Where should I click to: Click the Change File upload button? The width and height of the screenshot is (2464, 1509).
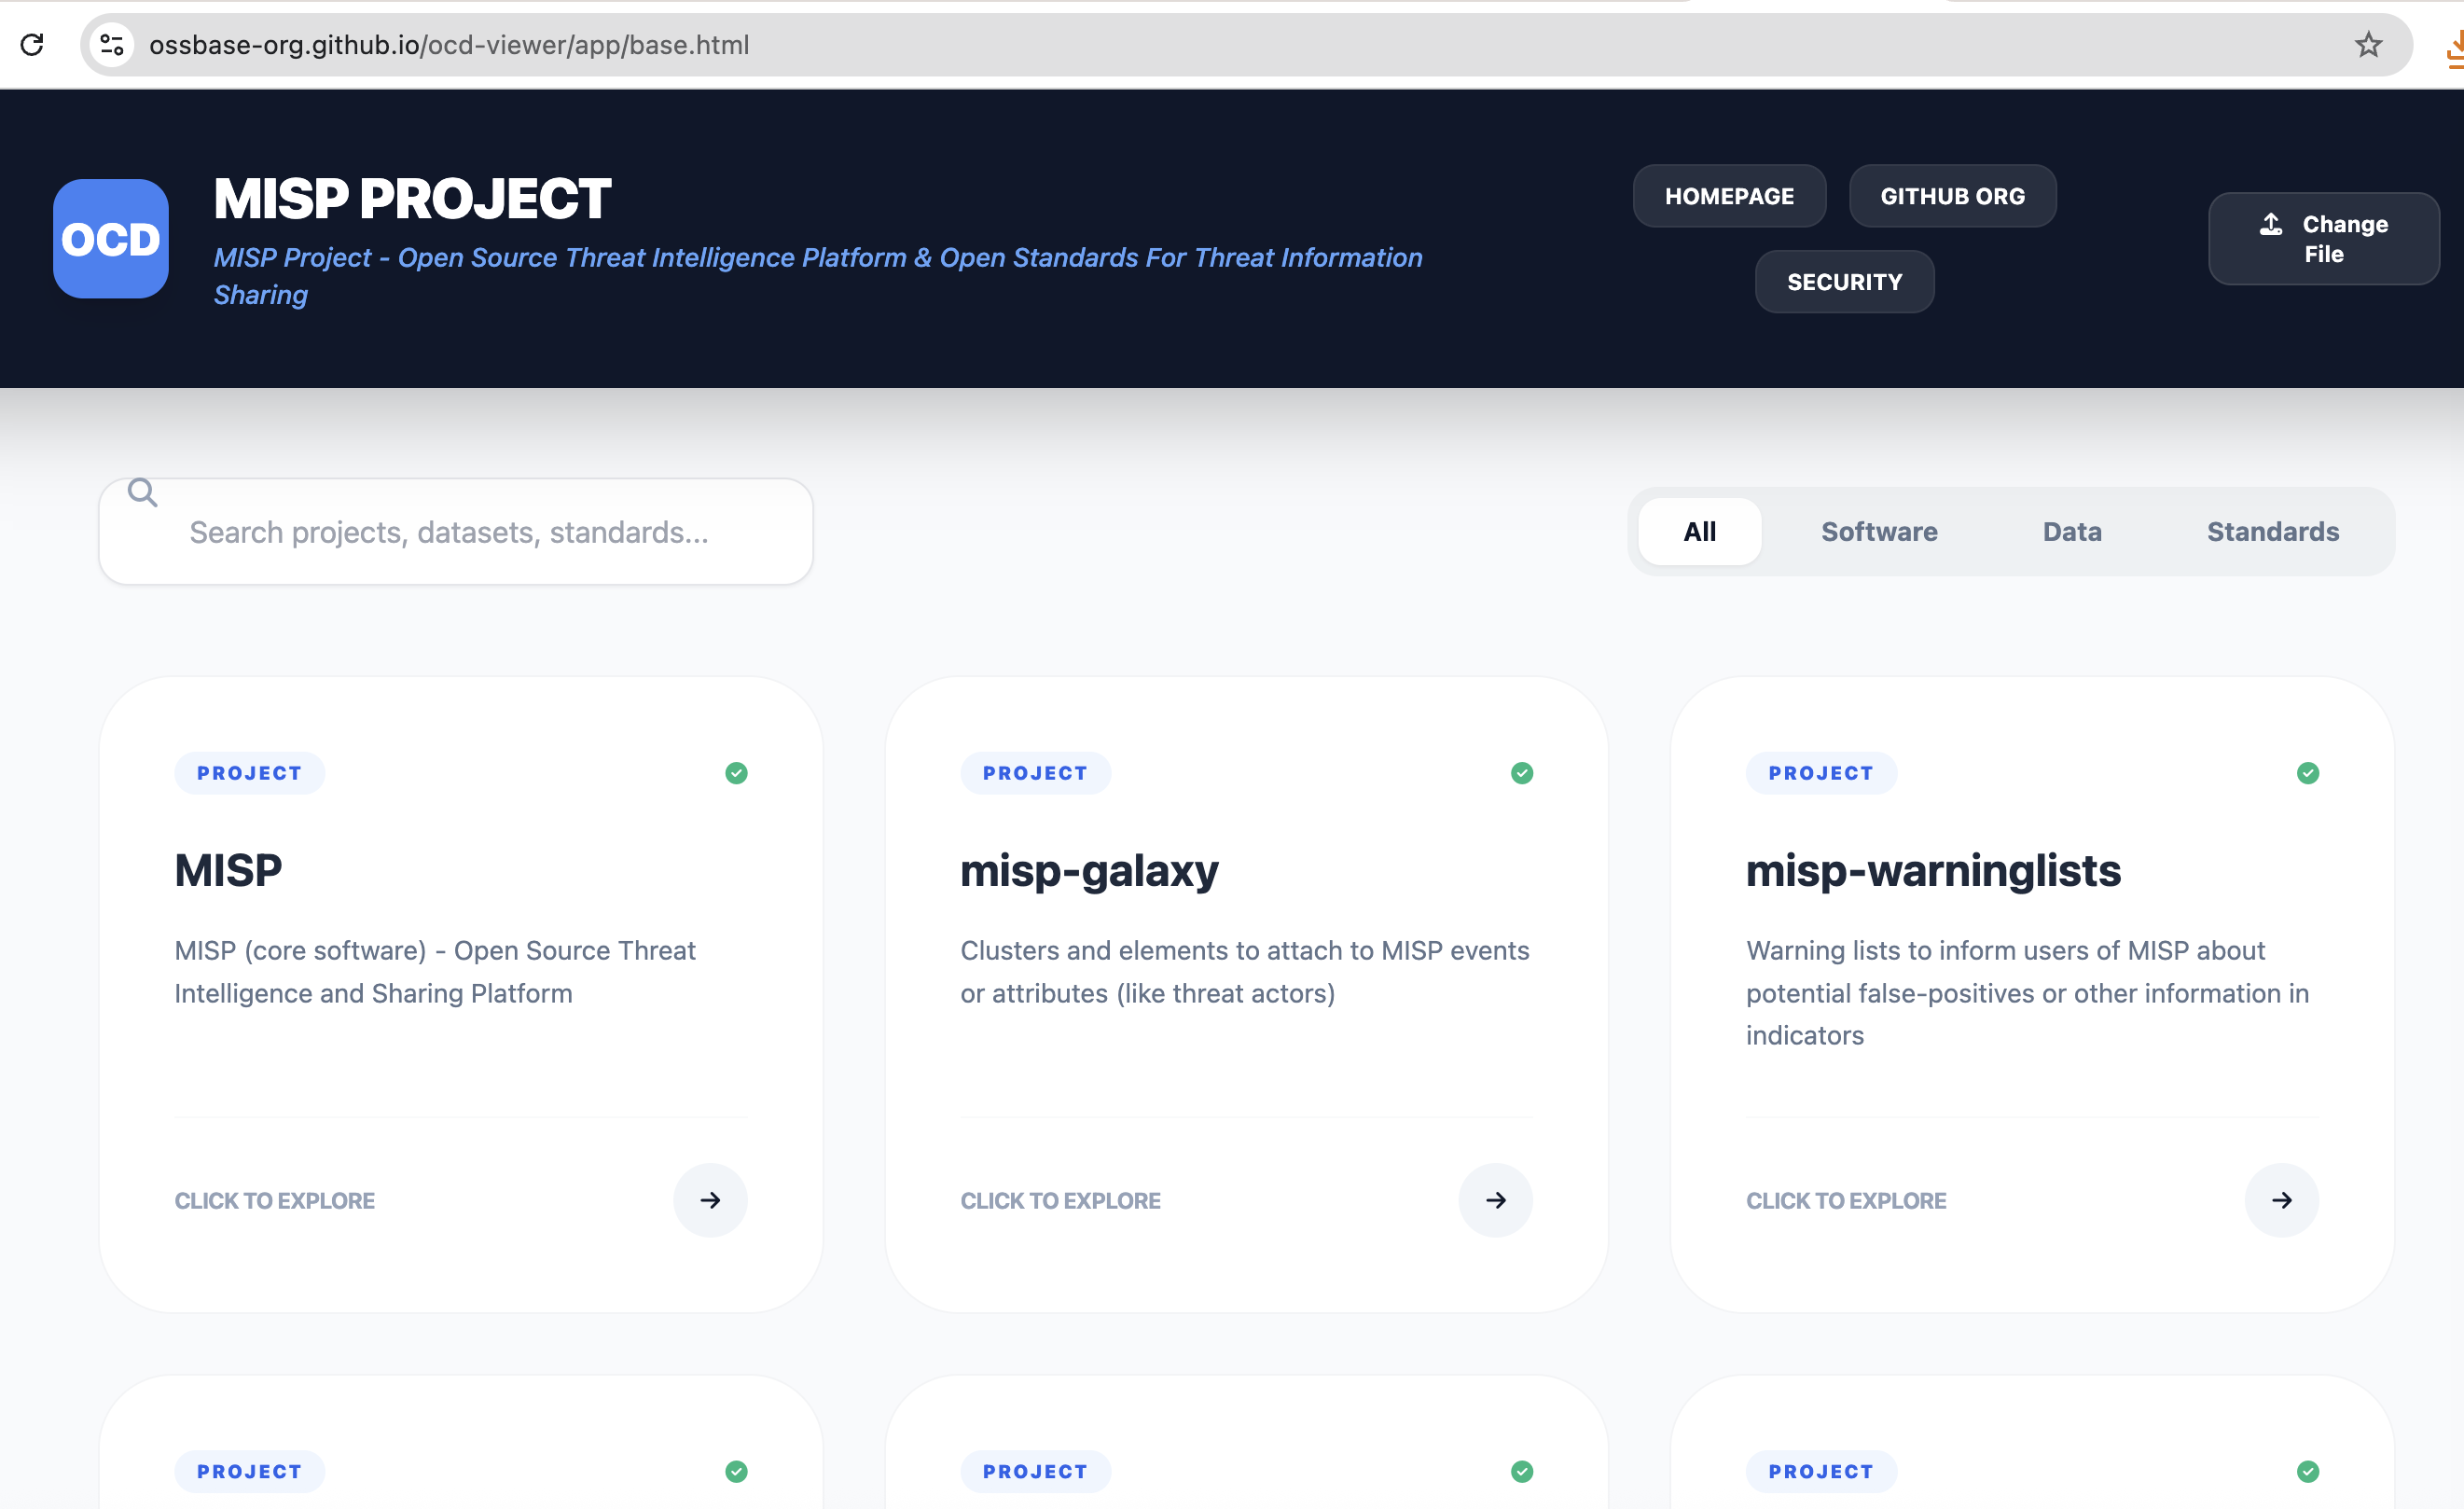(x=2323, y=239)
